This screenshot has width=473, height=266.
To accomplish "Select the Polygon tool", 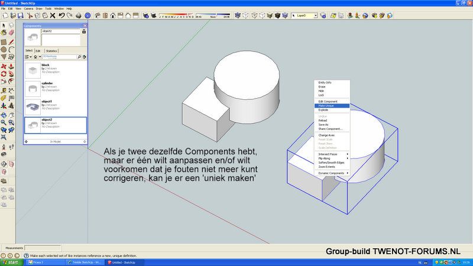I will (x=4, y=57).
